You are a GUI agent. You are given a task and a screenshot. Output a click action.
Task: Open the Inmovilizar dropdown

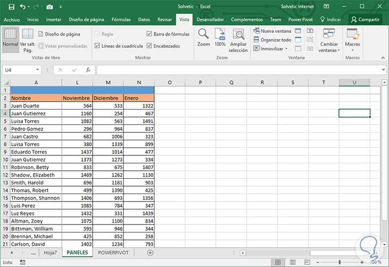tap(270, 48)
